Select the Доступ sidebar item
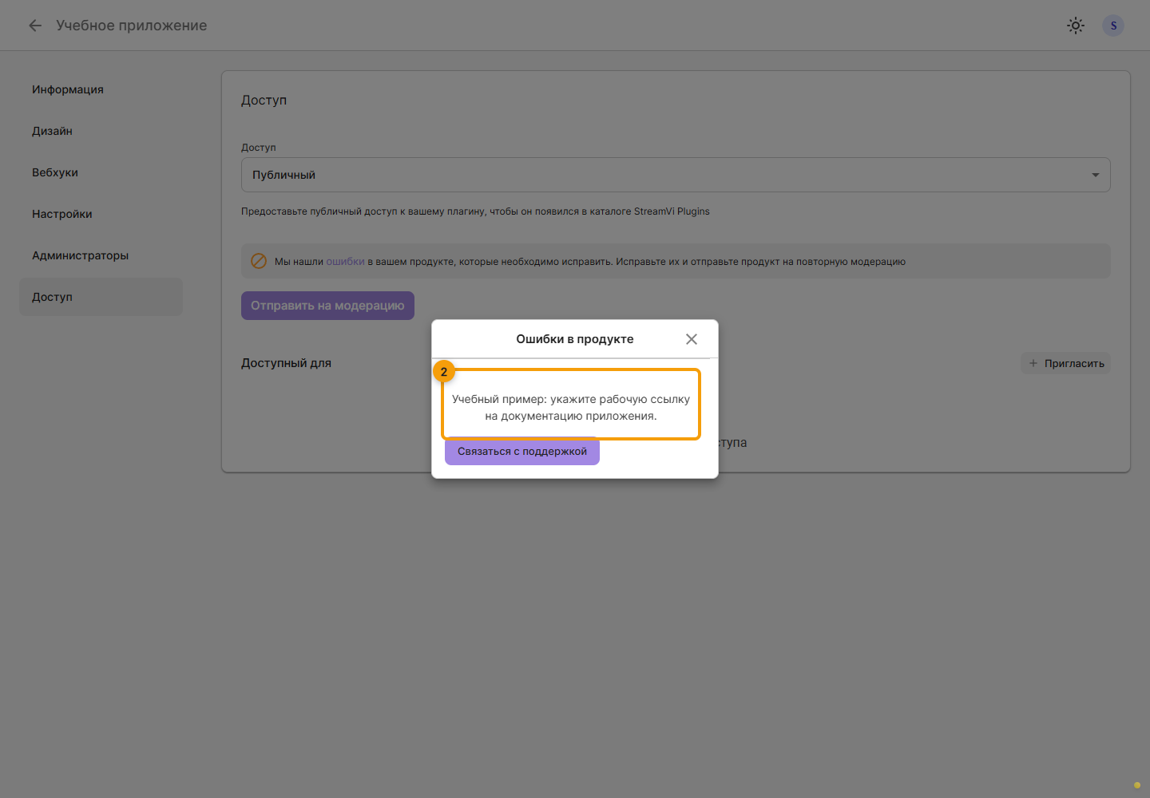This screenshot has width=1150, height=798. (101, 297)
